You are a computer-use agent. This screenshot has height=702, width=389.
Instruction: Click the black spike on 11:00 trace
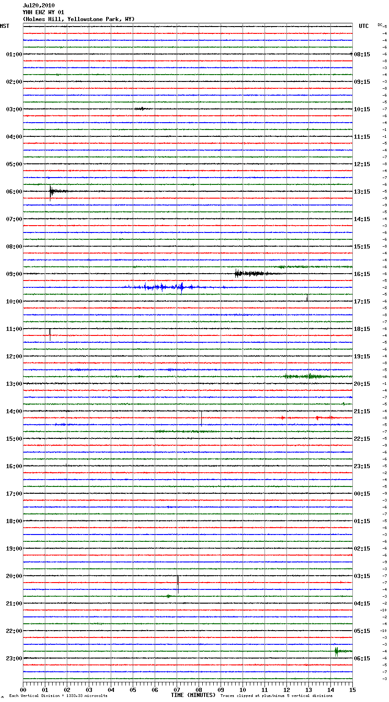[x=50, y=334]
